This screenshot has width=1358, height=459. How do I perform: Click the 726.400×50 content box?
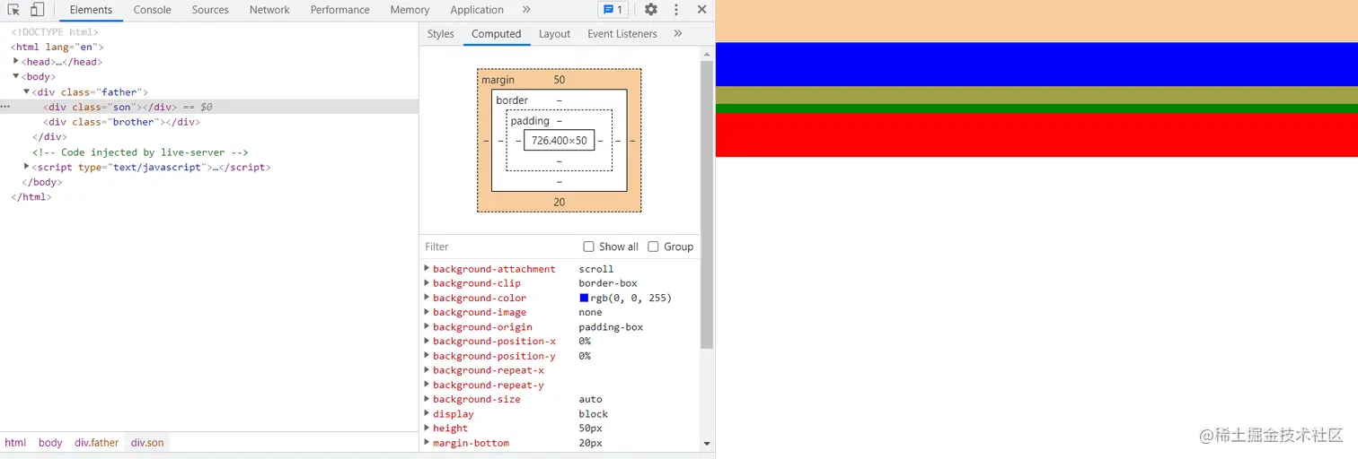559,141
